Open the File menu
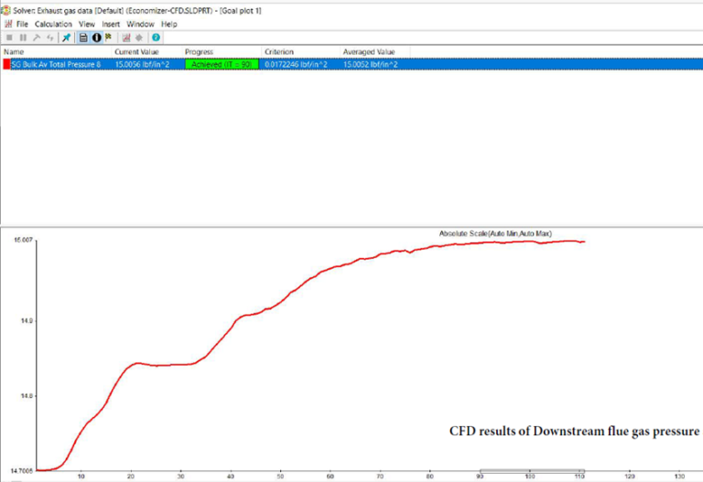 22,24
